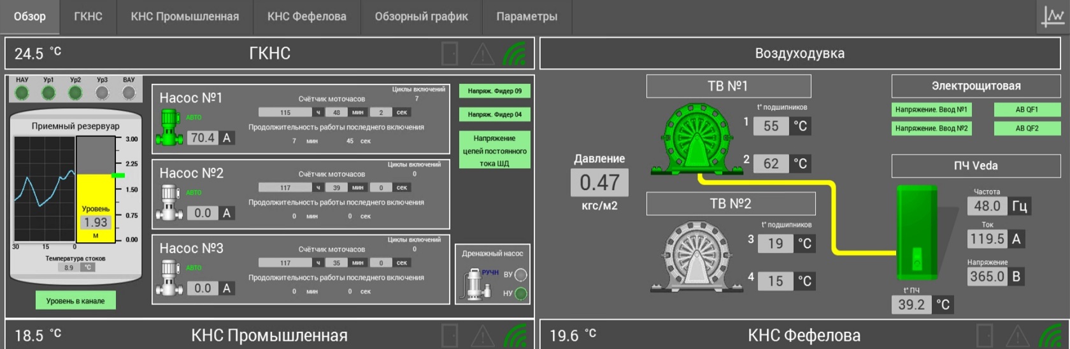The image size is (1070, 349).
Task: Open the Параметры tab
Action: [527, 17]
